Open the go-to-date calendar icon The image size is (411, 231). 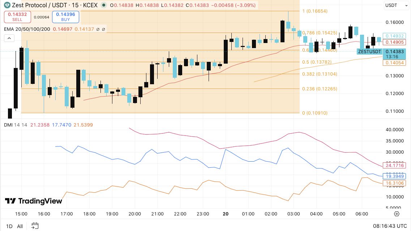click(35, 226)
